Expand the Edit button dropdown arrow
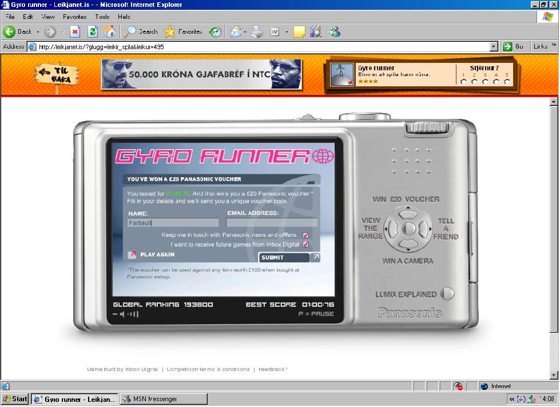The height and width of the screenshot is (407, 560). [x=287, y=32]
